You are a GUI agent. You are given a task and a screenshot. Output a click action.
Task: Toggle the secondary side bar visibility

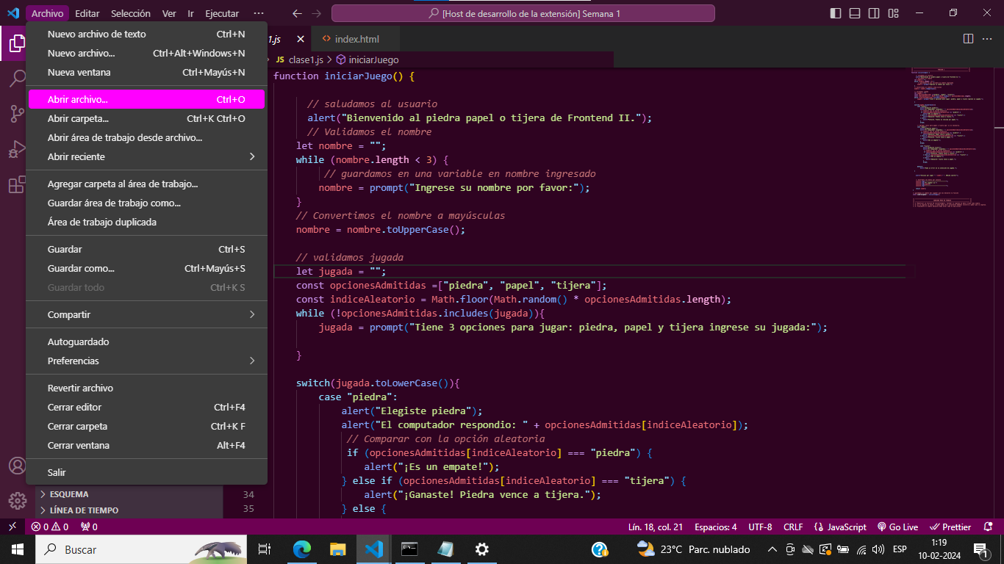coord(874,13)
